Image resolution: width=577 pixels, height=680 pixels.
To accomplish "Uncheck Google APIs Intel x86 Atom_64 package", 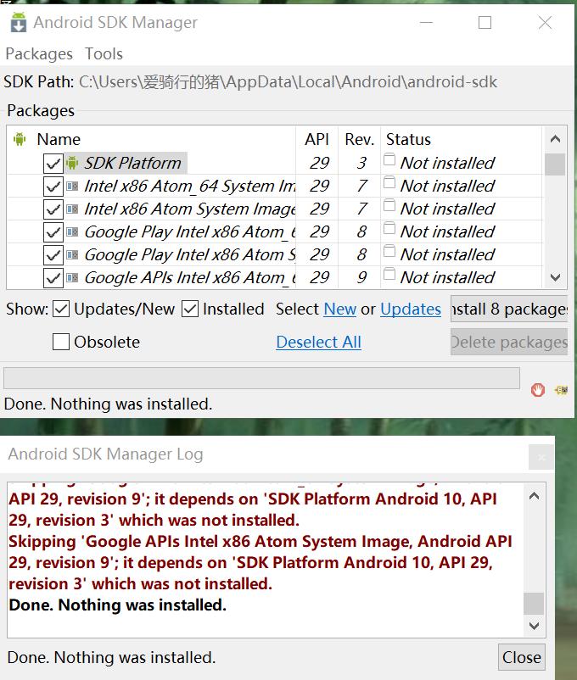I will (53, 278).
